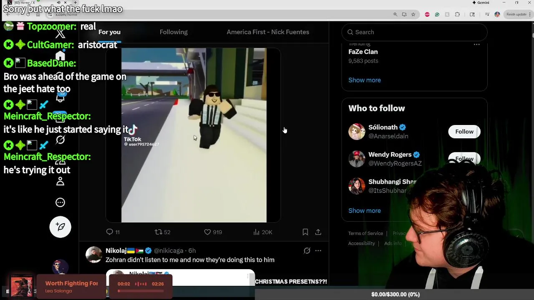Play the TikTok Roblox video
The width and height of the screenshot is (534, 300).
(194, 135)
